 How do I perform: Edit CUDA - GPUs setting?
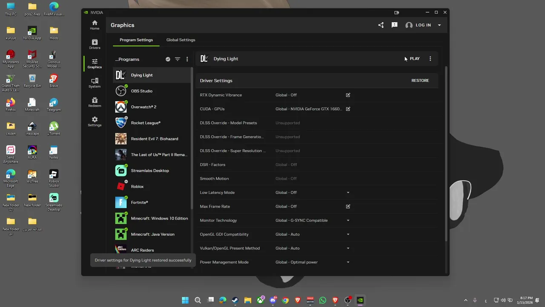pos(348,109)
